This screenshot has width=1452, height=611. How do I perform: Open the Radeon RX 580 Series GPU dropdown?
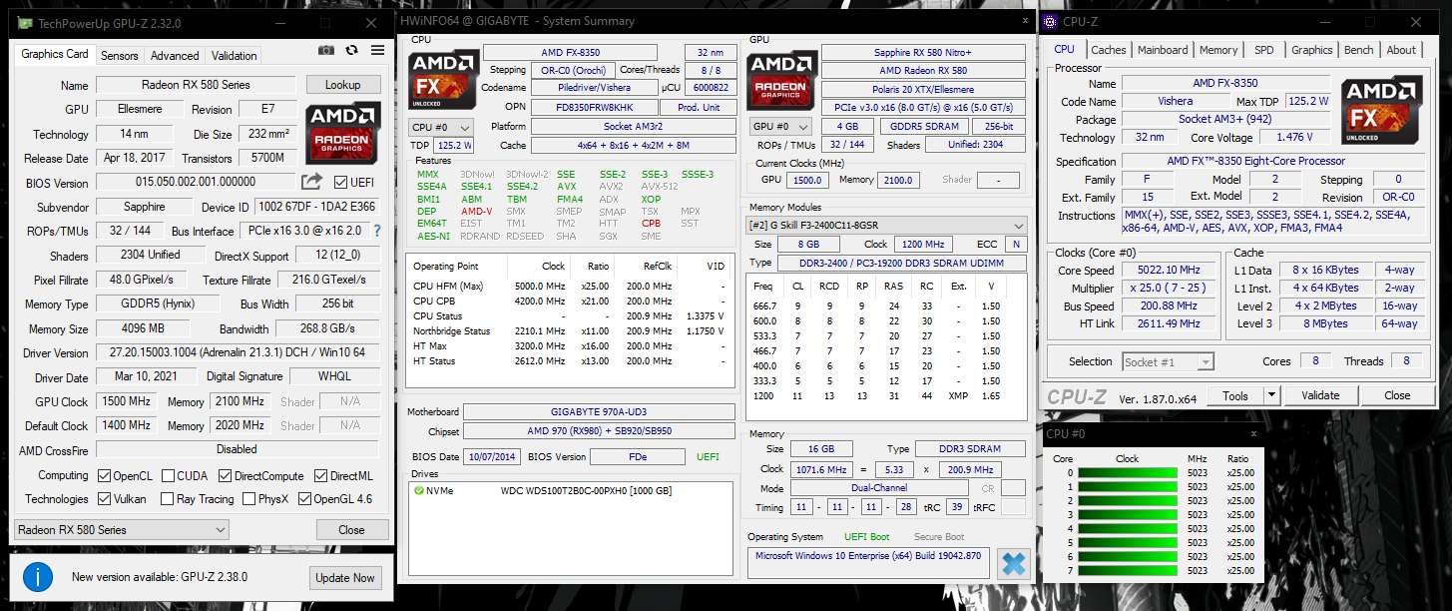coord(123,529)
